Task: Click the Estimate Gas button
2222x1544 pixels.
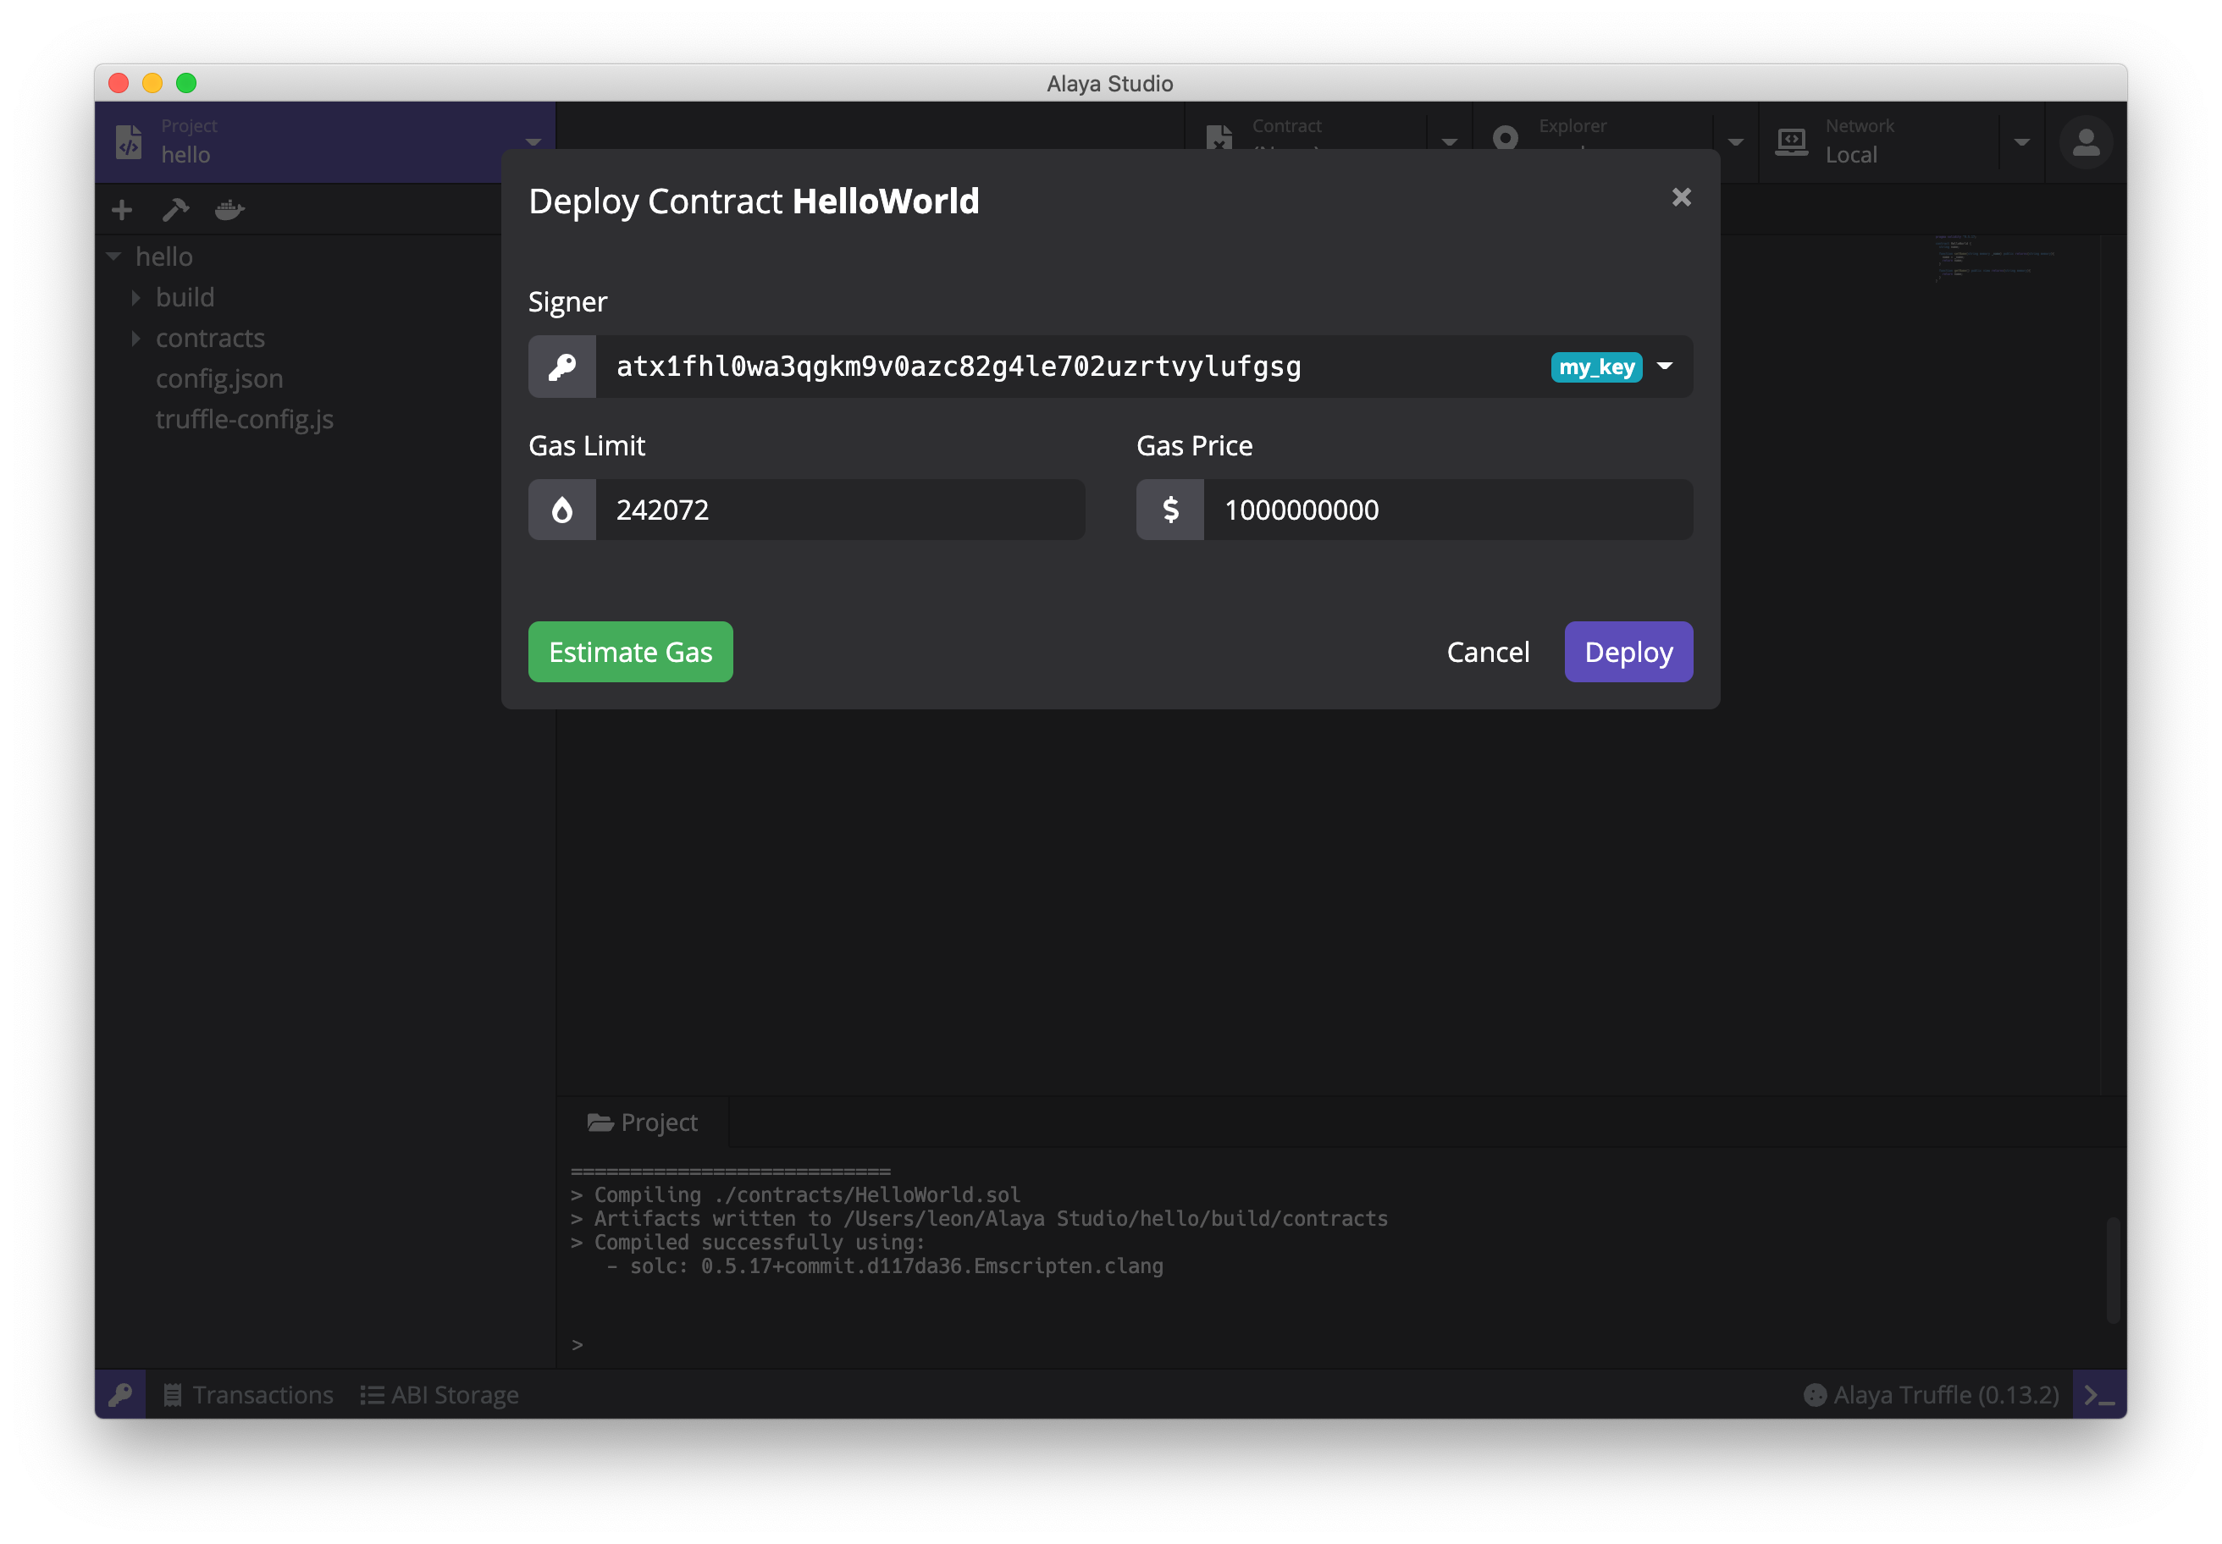Action: [630, 652]
